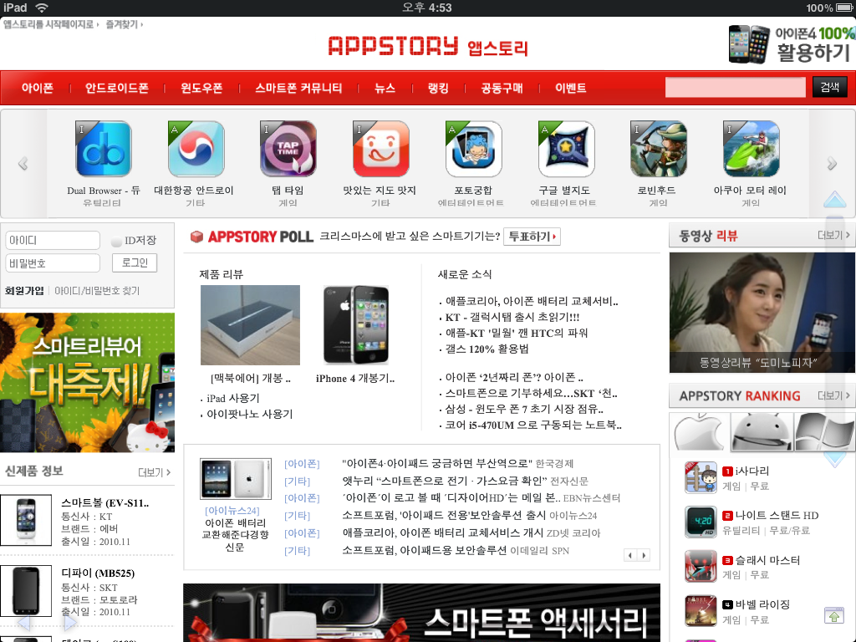This screenshot has height=642, width=856.
Task: Open the 아이폰 menu
Action: click(38, 88)
